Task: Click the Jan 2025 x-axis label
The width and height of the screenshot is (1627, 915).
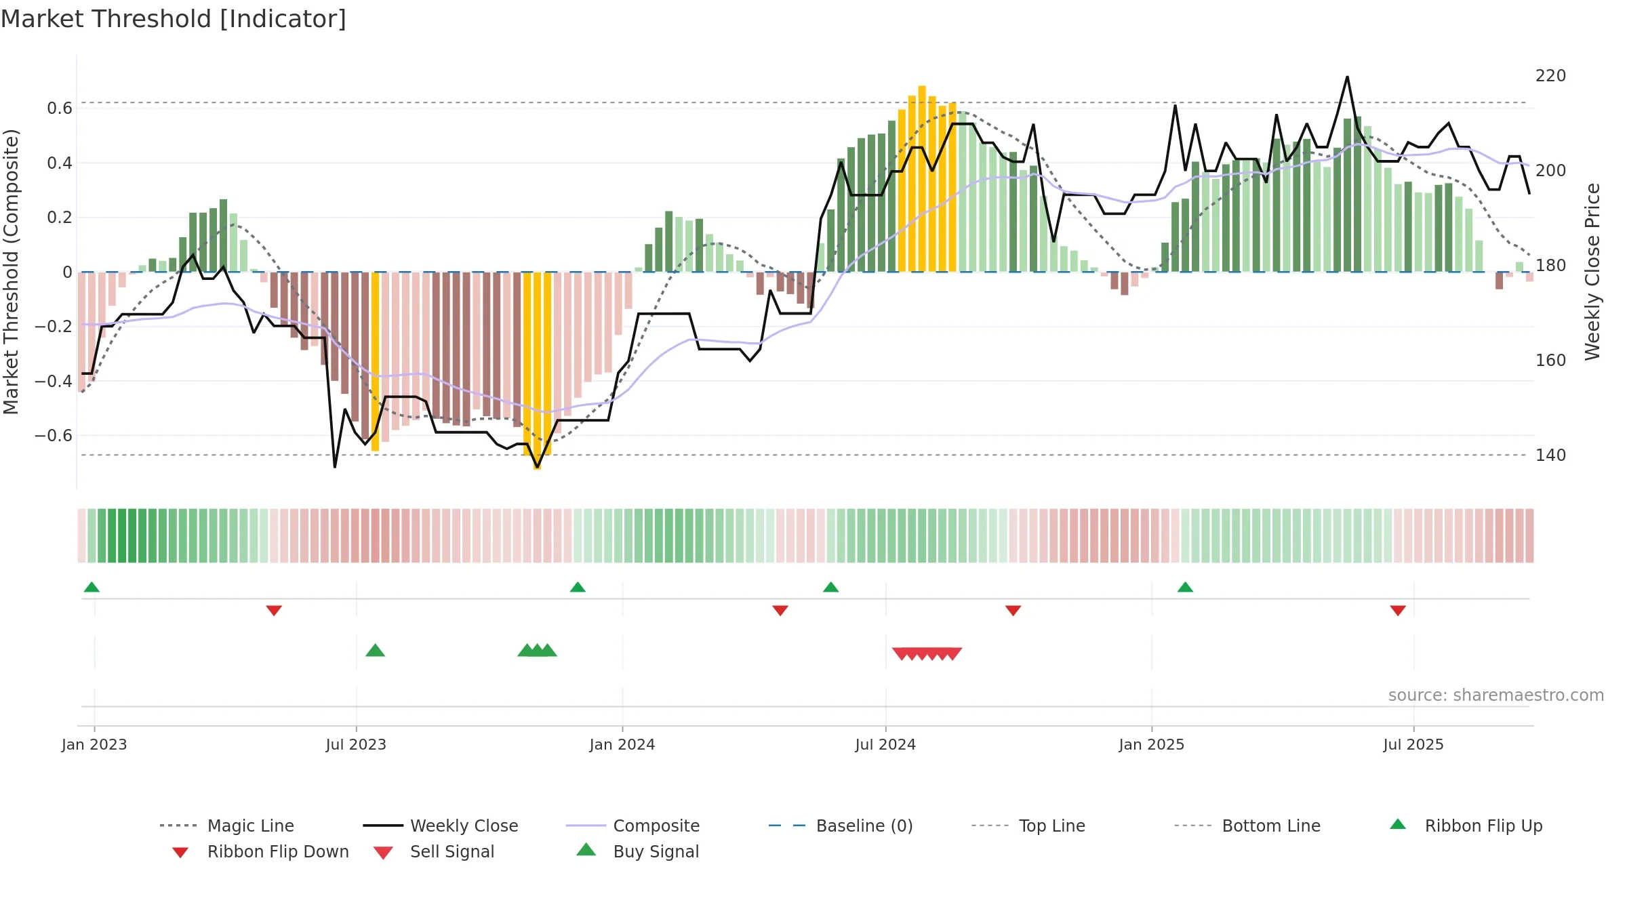Action: coord(1152,744)
